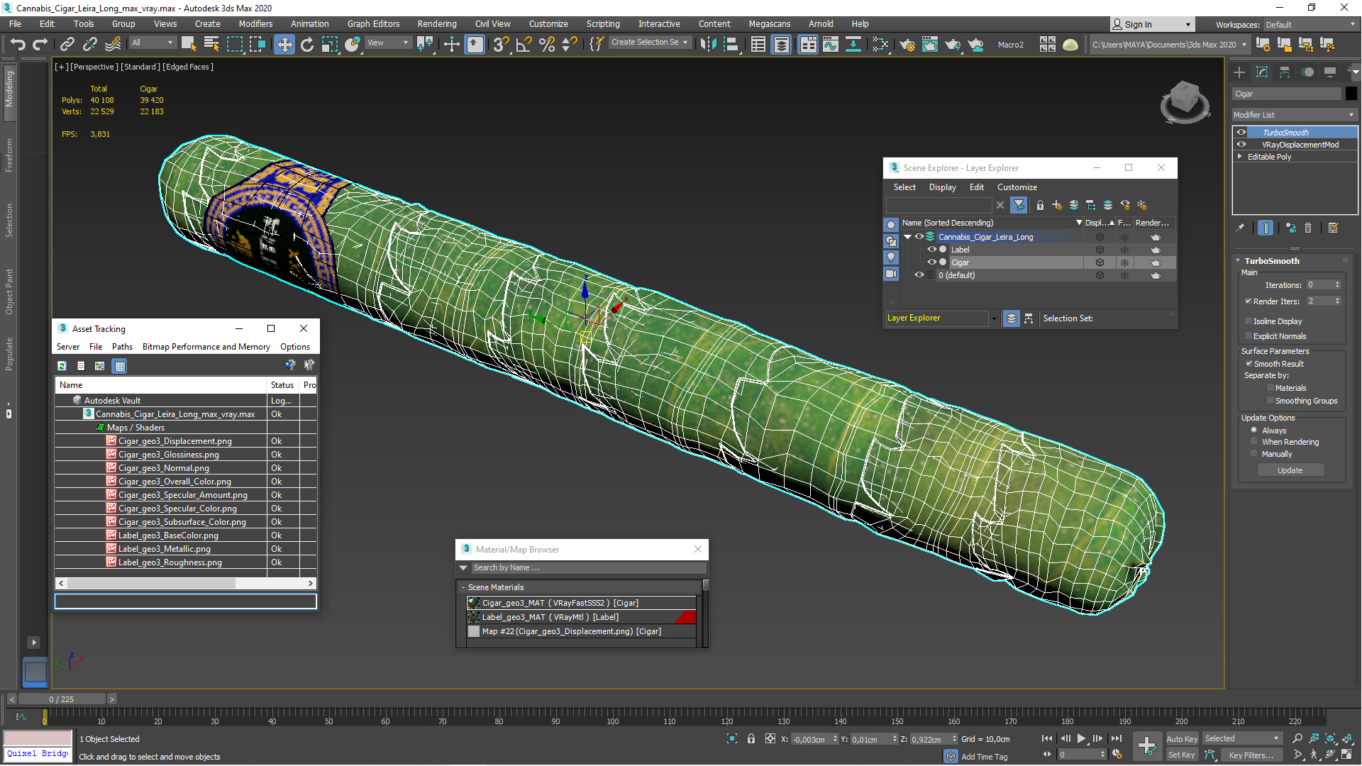The width and height of the screenshot is (1362, 766).
Task: Toggle TurboSmooth modifier eye visibility
Action: click(1241, 132)
